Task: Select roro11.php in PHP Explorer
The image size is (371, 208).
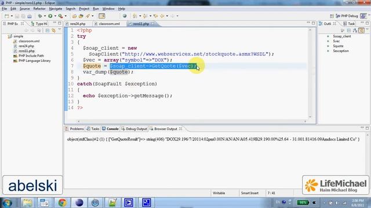Action: click(27, 51)
